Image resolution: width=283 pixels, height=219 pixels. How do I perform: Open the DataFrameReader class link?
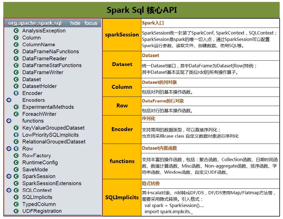click(x=44, y=58)
